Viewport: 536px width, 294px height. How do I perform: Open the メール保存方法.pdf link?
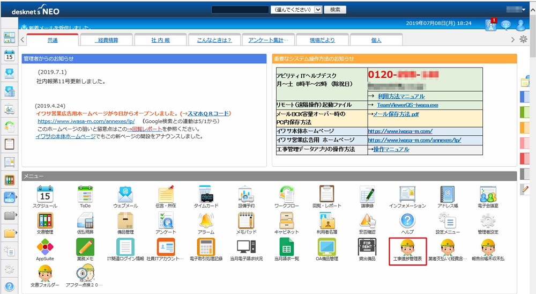(x=396, y=114)
